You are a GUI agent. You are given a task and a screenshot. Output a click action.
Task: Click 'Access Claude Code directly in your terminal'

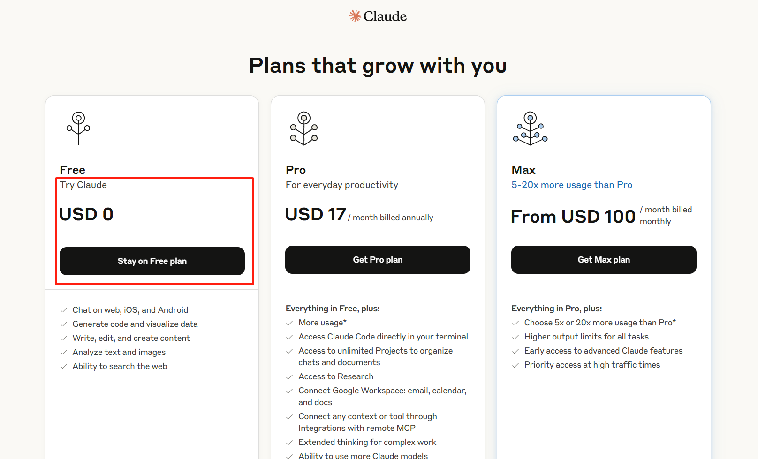[x=383, y=337]
